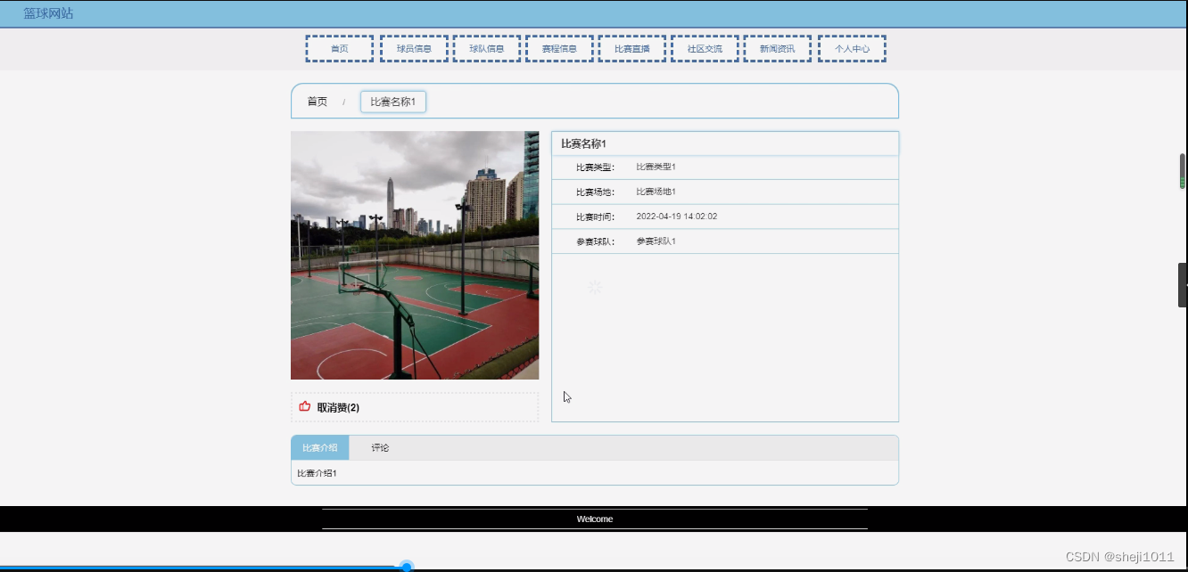Viewport: 1188px width, 572px height.
Task: Open the 比赛直播 navigation item
Action: pos(632,48)
